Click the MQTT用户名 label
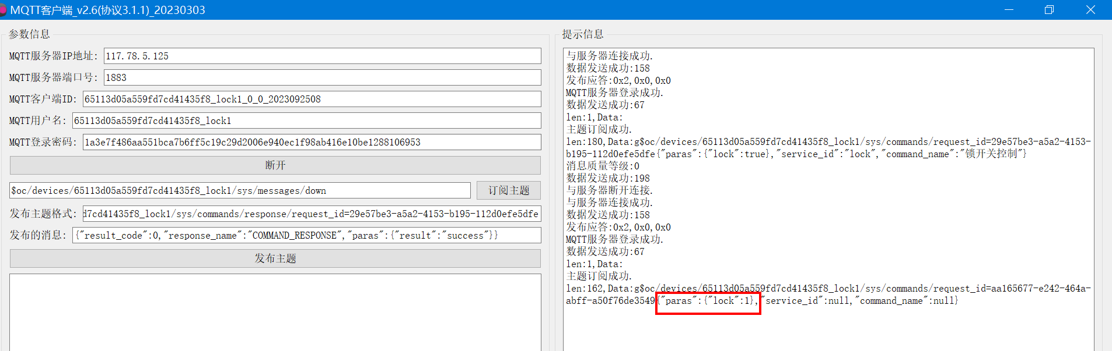The image size is (1112, 351). tap(38, 120)
